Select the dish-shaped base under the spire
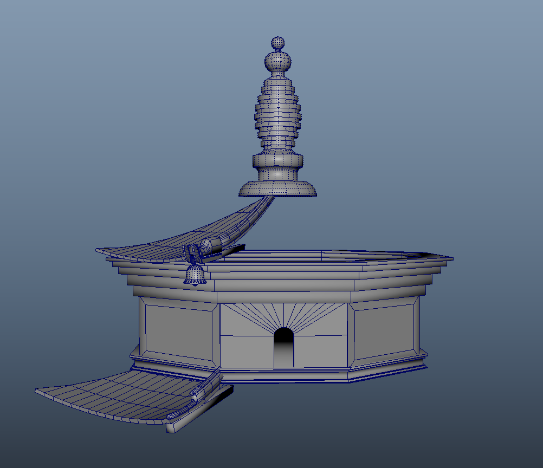543x468 pixels. pos(278,189)
